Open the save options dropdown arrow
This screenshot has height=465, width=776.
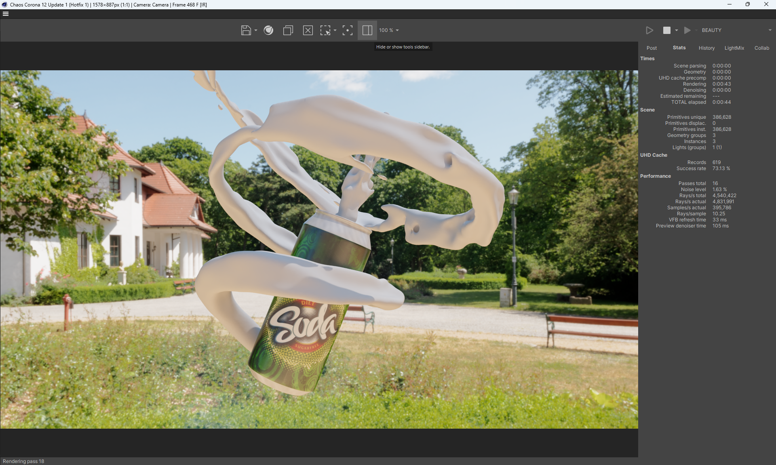tap(256, 30)
